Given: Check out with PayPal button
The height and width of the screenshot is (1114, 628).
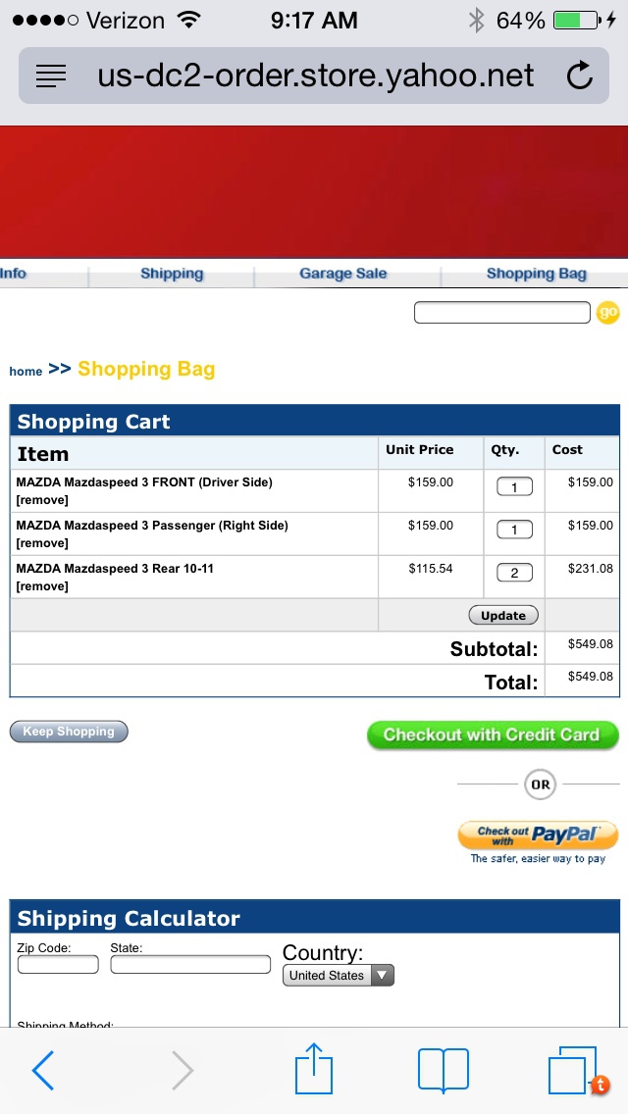Looking at the screenshot, I should 539,835.
